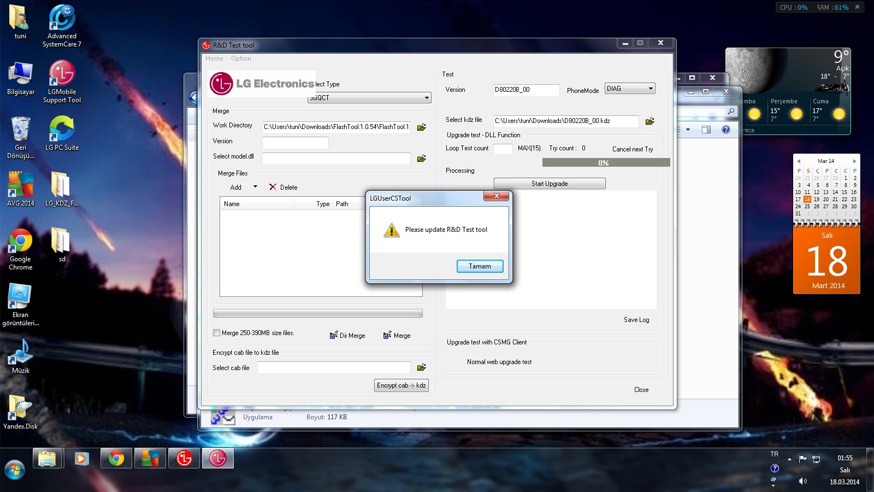The width and height of the screenshot is (874, 492).
Task: Click Normal web upgrade test
Action: click(x=499, y=362)
